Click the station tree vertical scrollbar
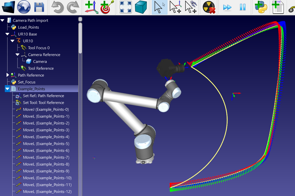Screen dimensions: 295x196 [80, 38]
